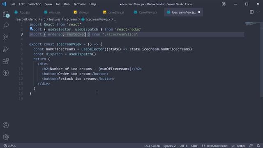Image resolution: width=263 pixels, height=148 pixels.
Task: Expand the breadcrumb ellipsis symbol item
Action: [x=115, y=19]
